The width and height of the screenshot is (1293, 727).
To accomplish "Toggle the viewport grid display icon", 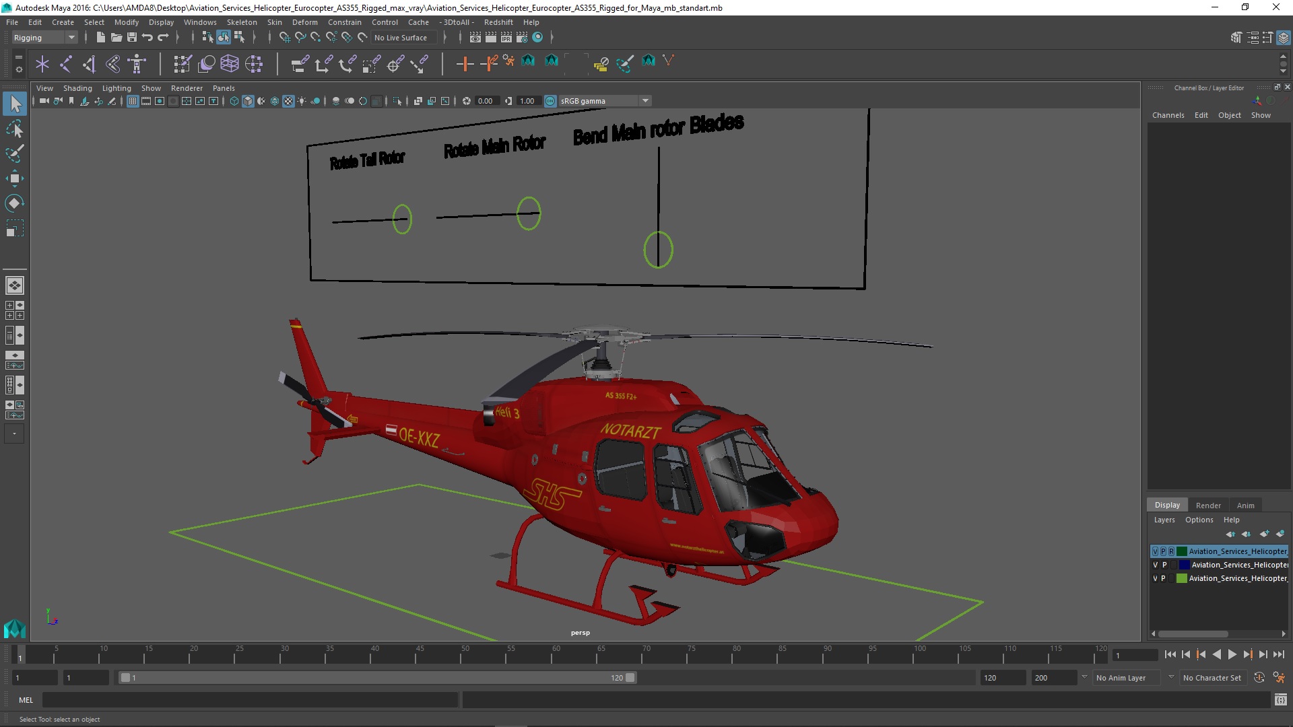I will (x=133, y=101).
